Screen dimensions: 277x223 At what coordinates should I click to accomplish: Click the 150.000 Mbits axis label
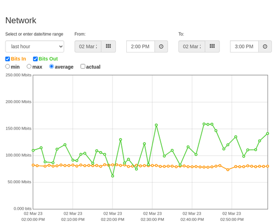tap(18, 128)
